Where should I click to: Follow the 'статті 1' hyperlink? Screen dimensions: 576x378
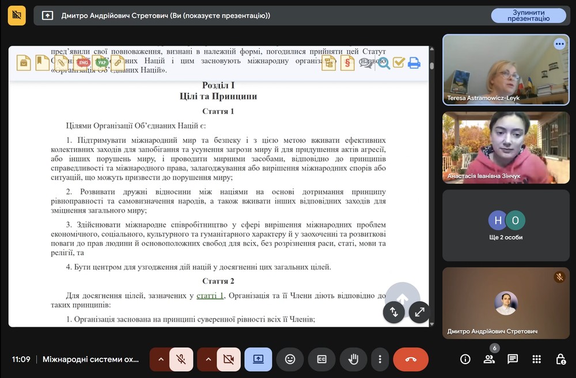210,296
